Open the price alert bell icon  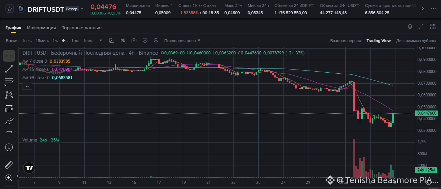(410, 27)
